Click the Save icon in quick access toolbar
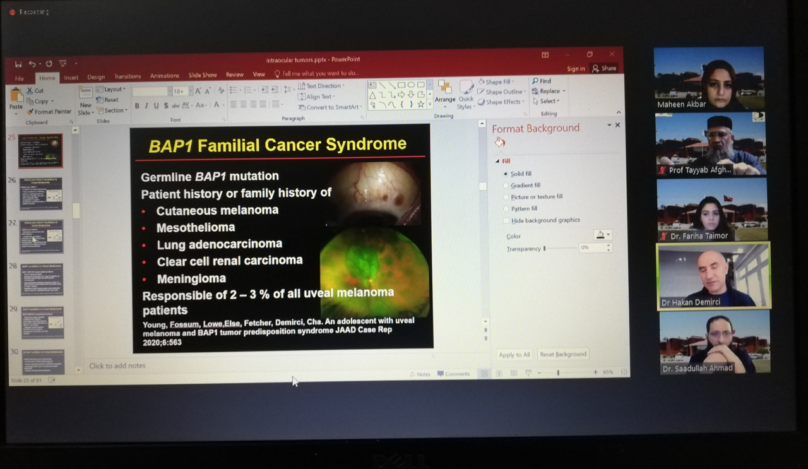 18,64
